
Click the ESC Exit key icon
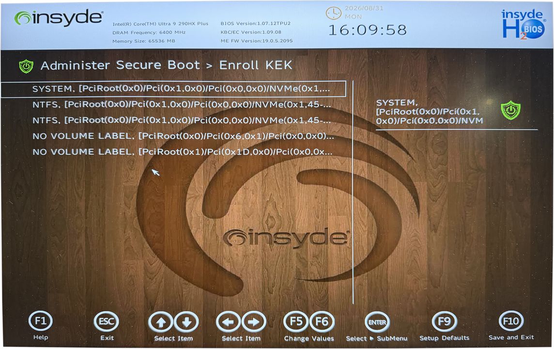click(107, 321)
